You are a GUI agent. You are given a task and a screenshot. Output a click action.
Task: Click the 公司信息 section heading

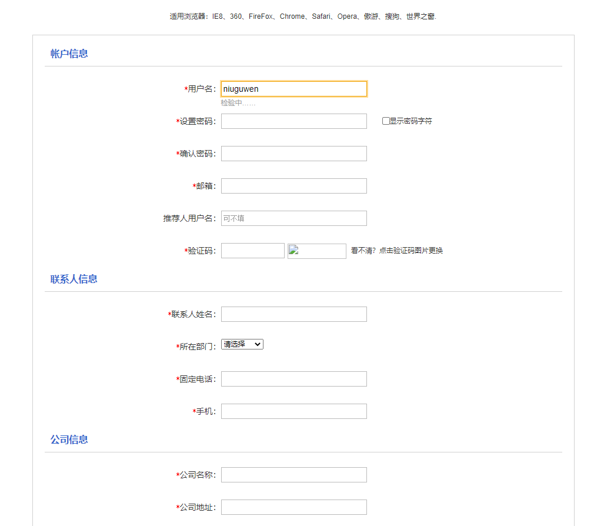(68, 439)
